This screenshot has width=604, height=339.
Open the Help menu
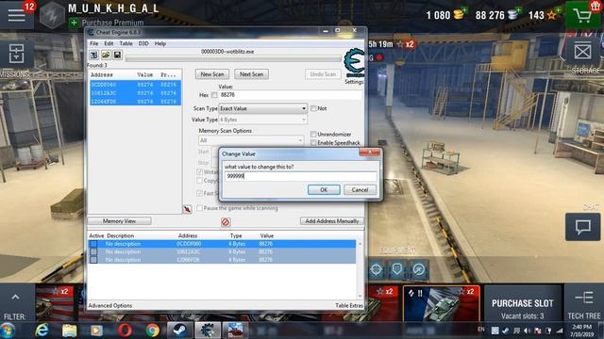[160, 43]
